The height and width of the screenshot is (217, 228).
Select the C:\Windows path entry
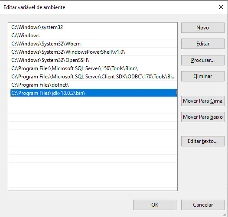(x=94, y=36)
